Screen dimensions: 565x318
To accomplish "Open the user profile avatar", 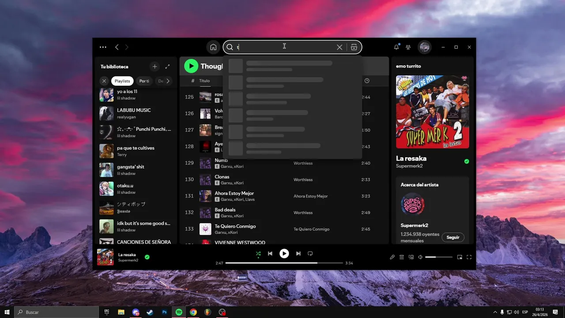I will pyautogui.click(x=425, y=47).
